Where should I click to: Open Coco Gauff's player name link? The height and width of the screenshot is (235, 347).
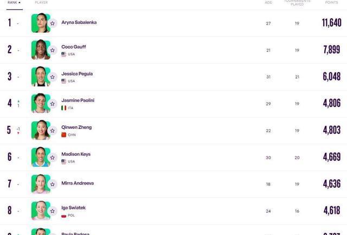(74, 47)
